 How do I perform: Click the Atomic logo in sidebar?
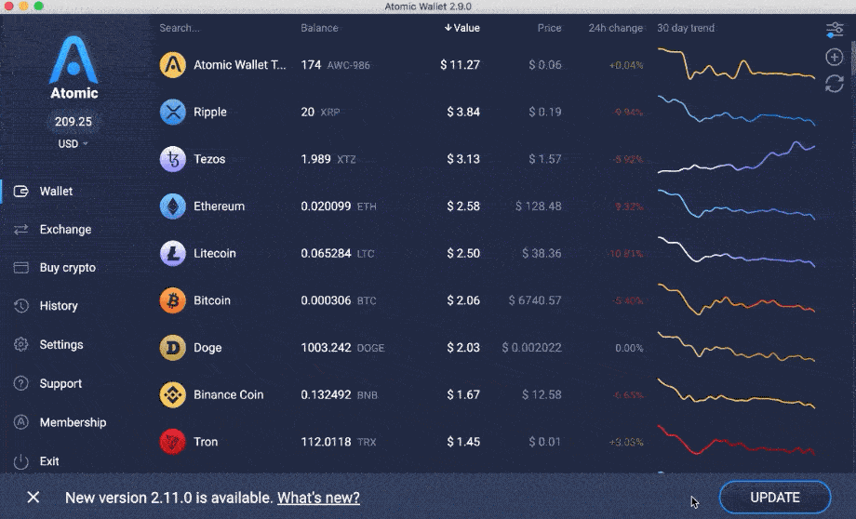point(74,67)
